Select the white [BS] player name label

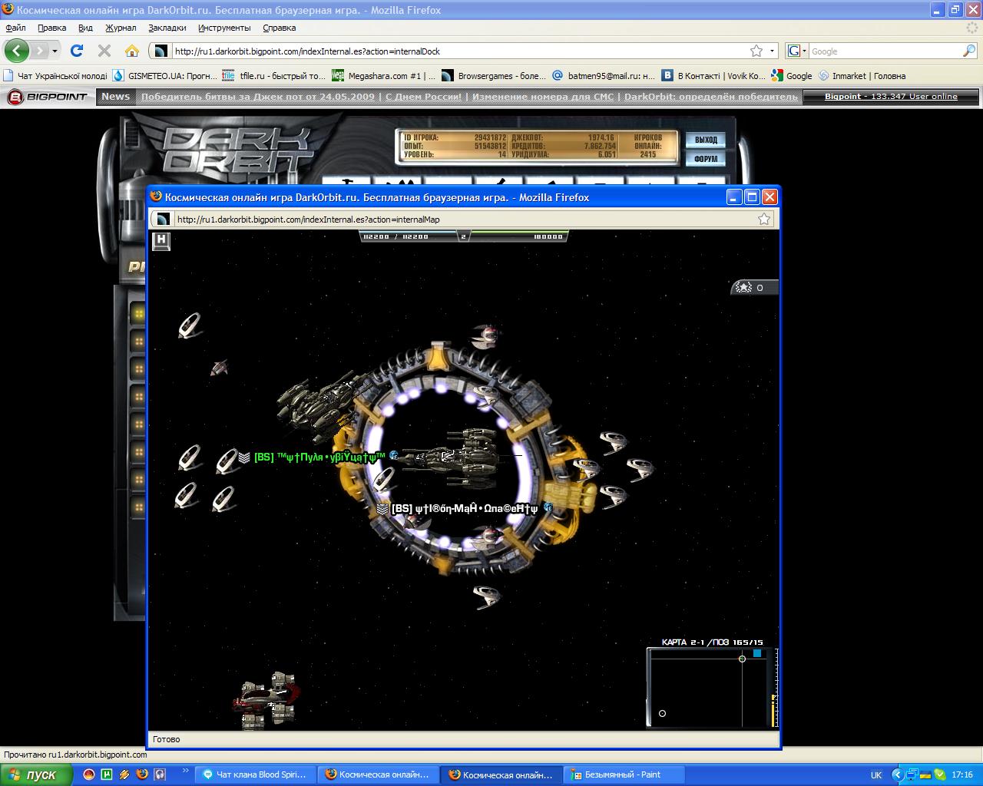coord(465,508)
